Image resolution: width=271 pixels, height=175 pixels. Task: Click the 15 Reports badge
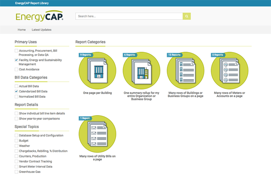coord(174,55)
